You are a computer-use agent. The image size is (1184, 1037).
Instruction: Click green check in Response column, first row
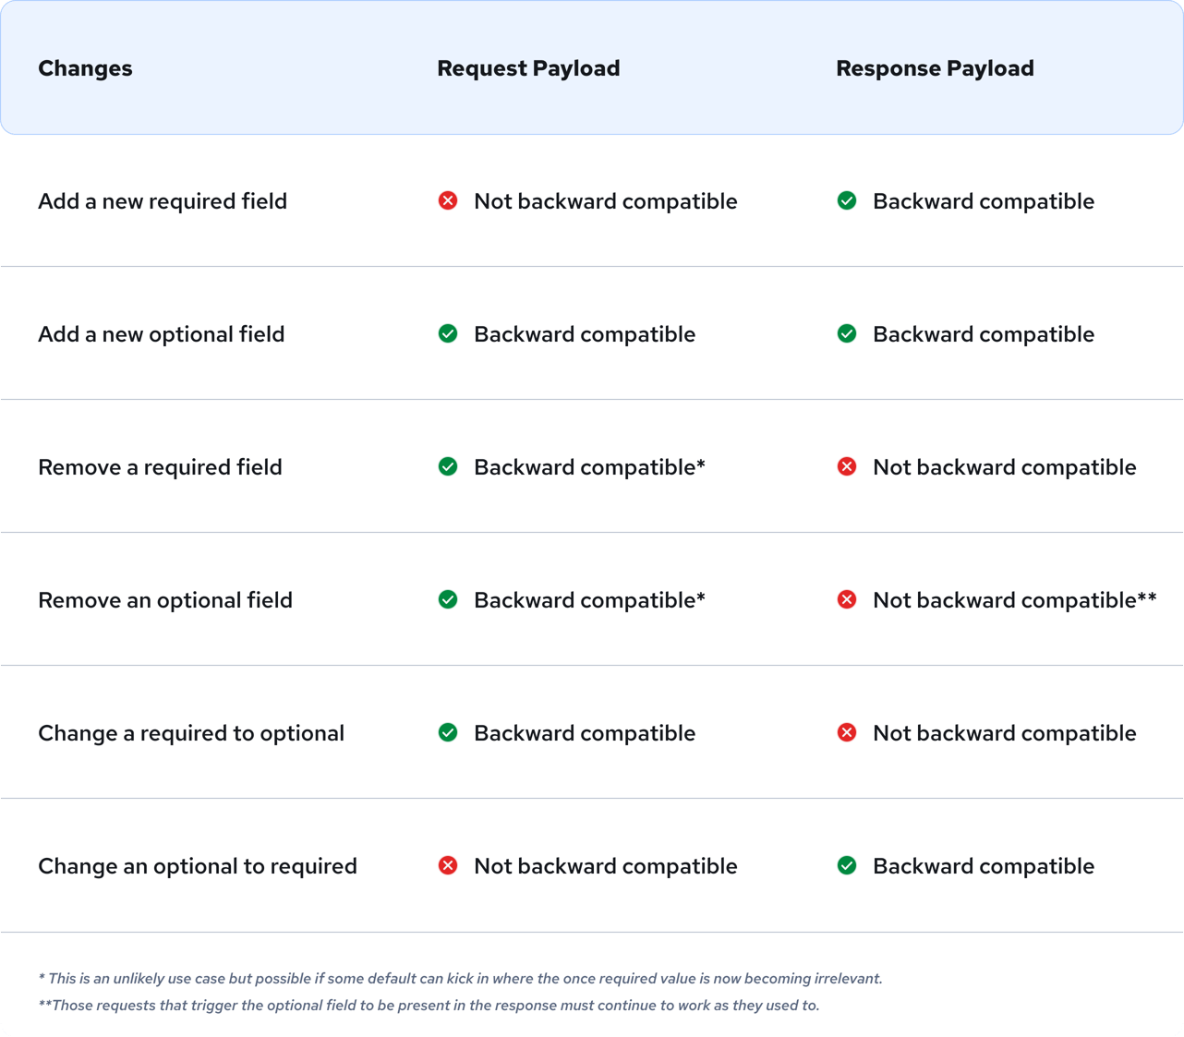click(x=847, y=200)
